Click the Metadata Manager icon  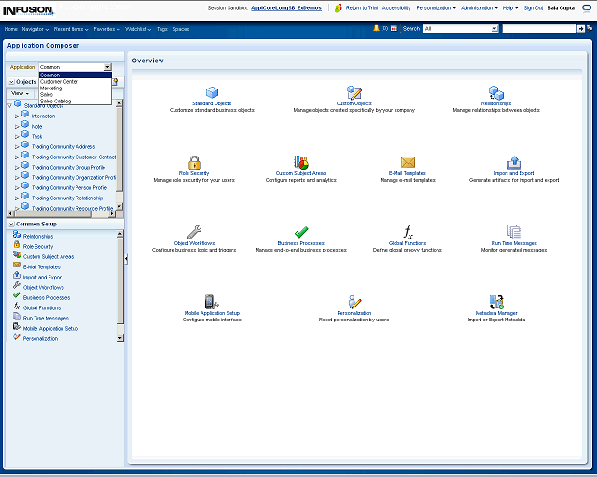495,302
